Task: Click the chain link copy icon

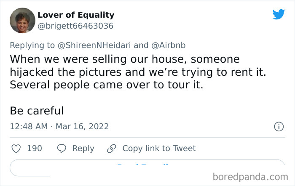Action: 111,148
